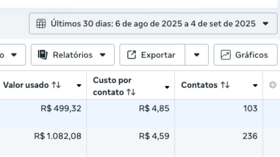280x157 pixels.
Task: Sort by Contatos arrows icon
Action: point(225,85)
